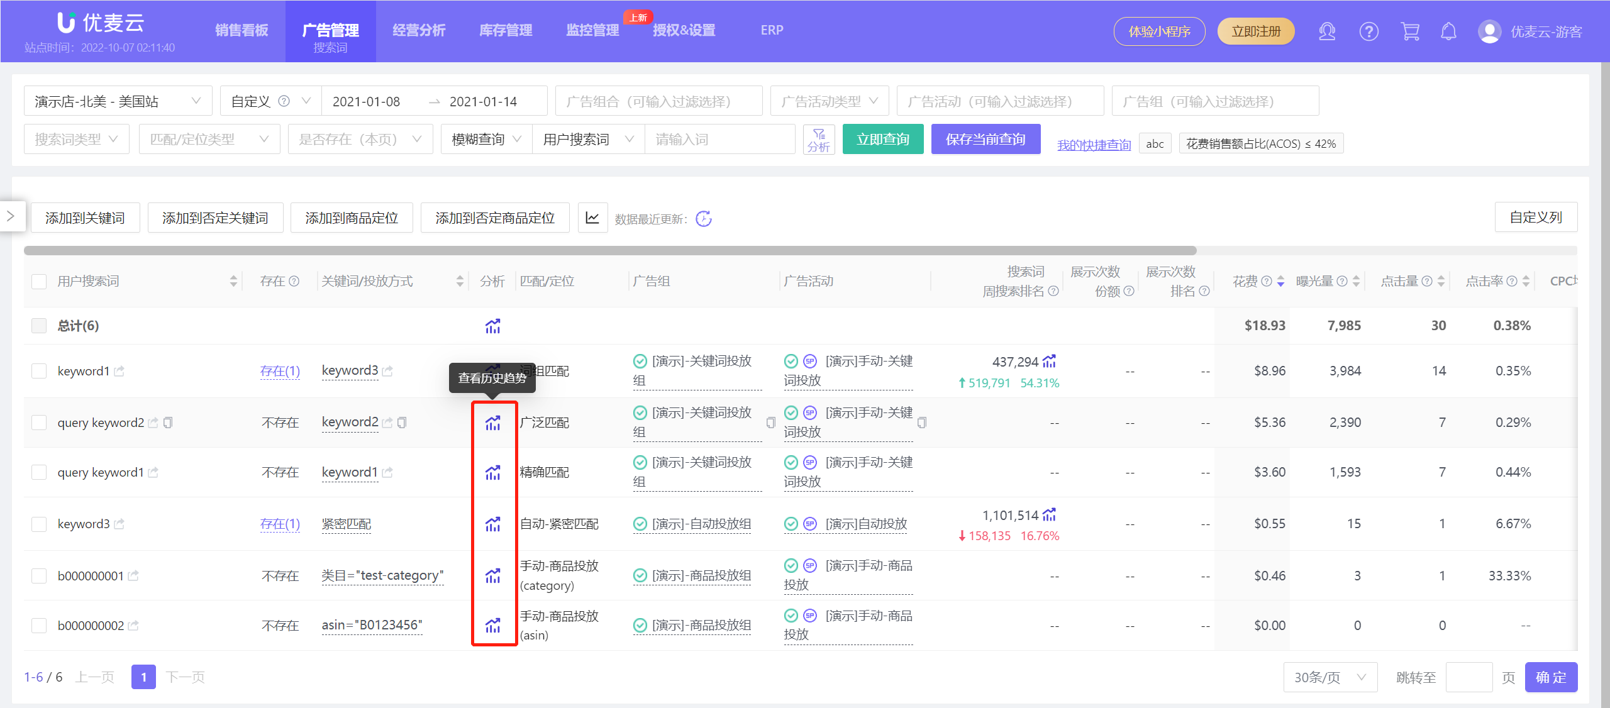Screen dimensions: 1610x708
Task: Open the line chart view in the toolbar
Action: point(592,218)
